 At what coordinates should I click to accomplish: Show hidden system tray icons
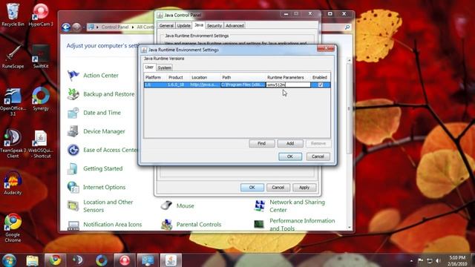[x=411, y=260]
